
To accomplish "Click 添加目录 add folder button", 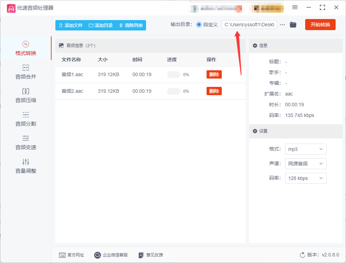I will click(101, 25).
